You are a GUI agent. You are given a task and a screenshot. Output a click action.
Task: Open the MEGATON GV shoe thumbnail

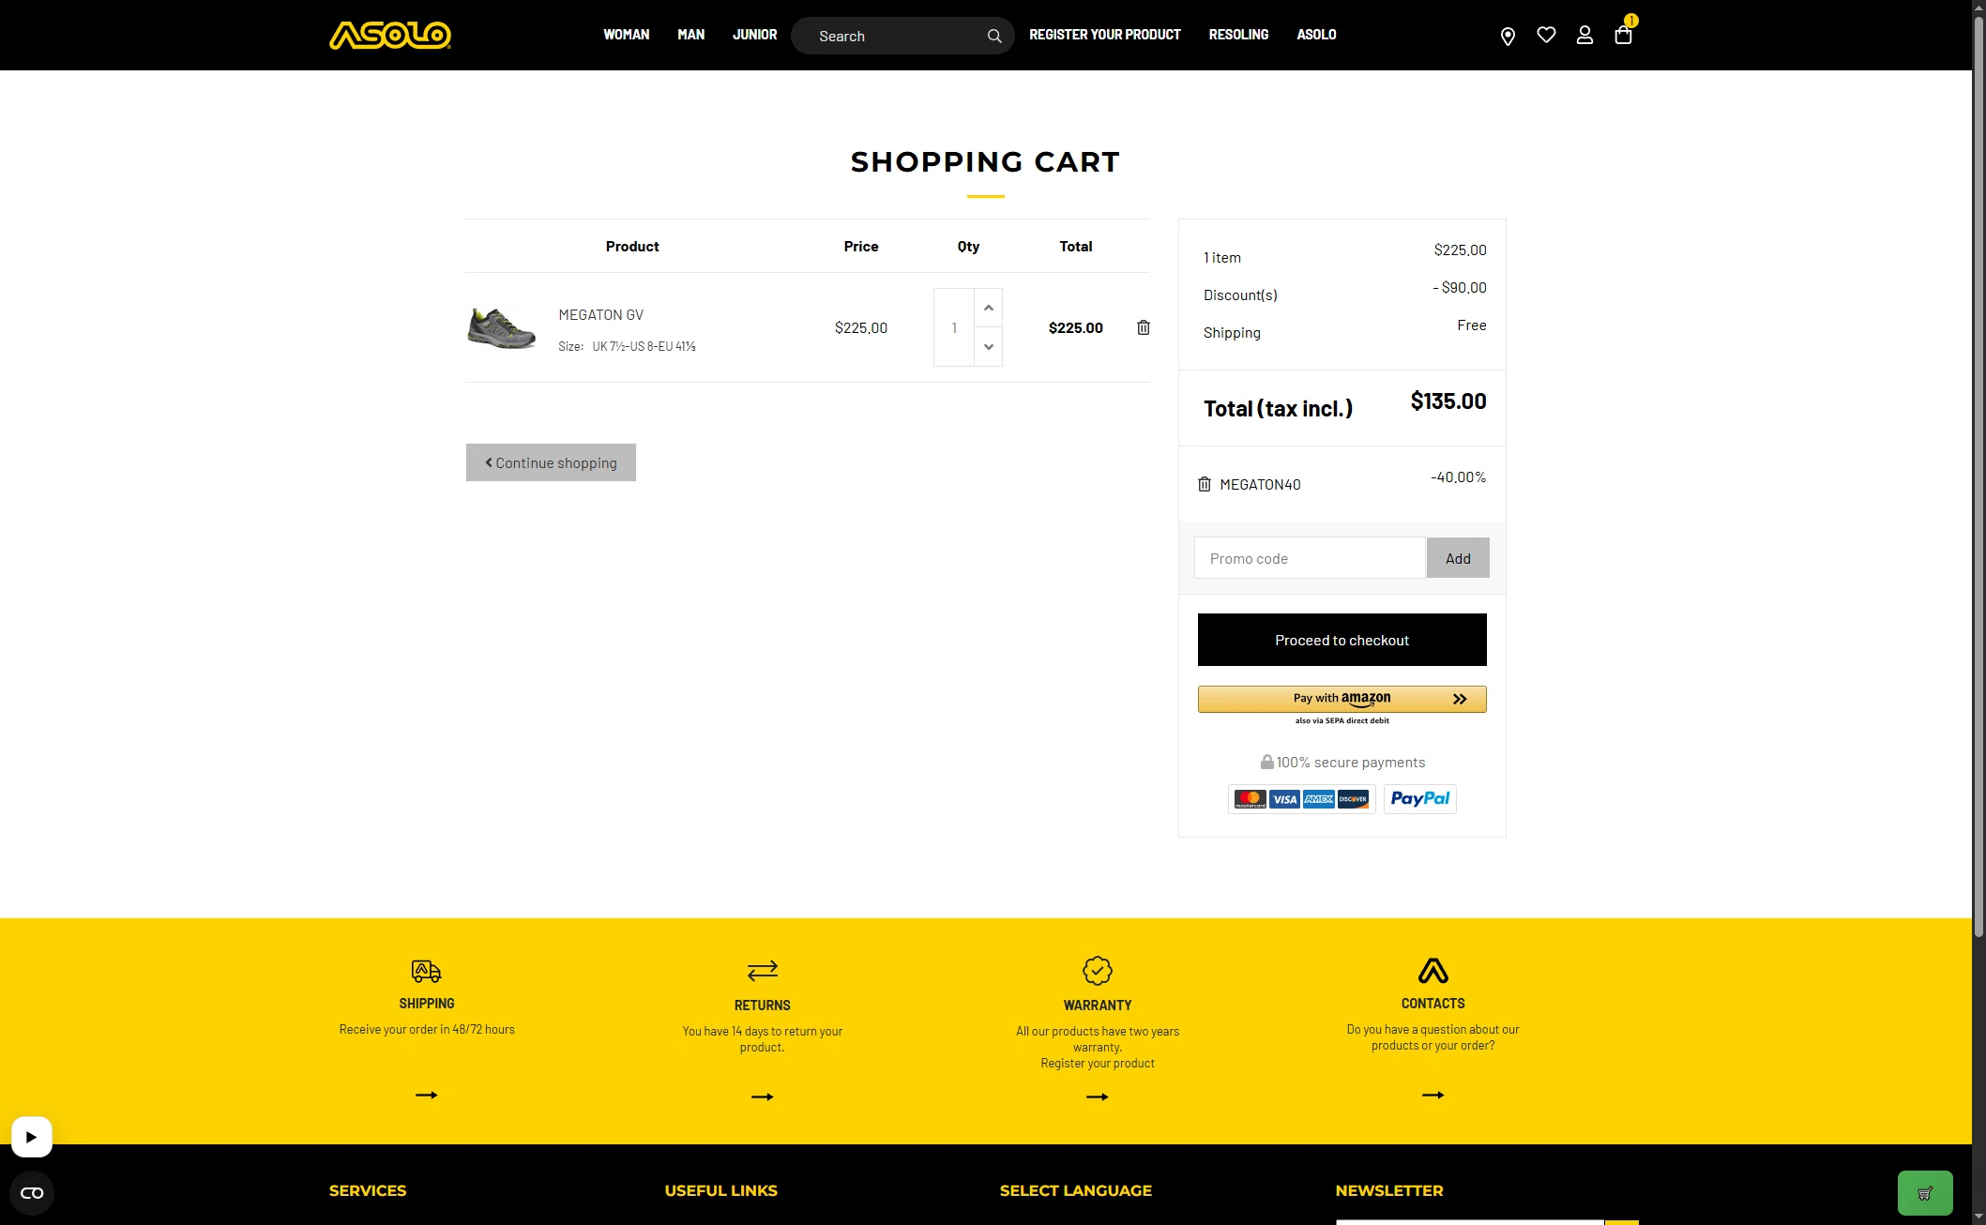(x=502, y=327)
